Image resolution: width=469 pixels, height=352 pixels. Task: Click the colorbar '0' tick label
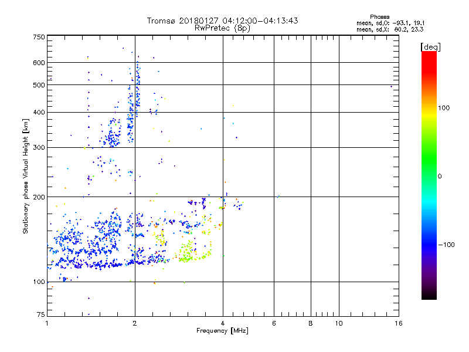pyautogui.click(x=440, y=176)
